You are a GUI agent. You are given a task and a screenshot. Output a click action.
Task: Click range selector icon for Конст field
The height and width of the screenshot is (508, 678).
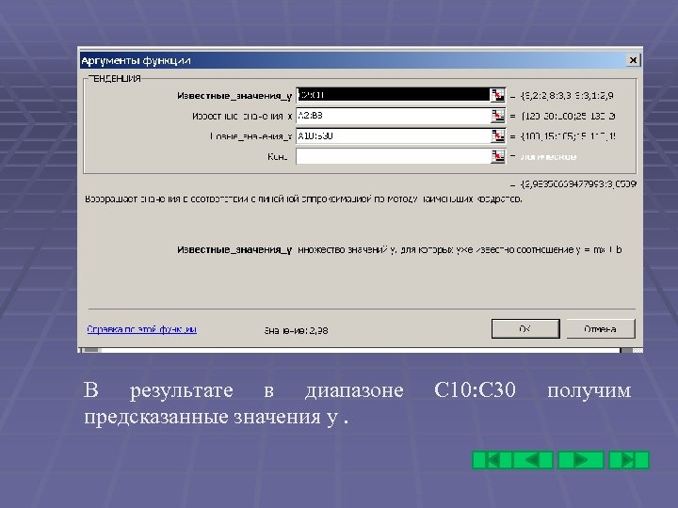click(498, 156)
